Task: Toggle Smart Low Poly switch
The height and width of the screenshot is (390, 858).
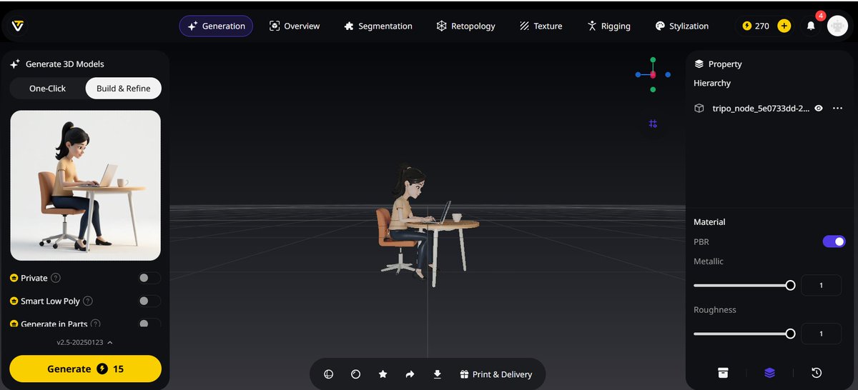Action: click(149, 301)
